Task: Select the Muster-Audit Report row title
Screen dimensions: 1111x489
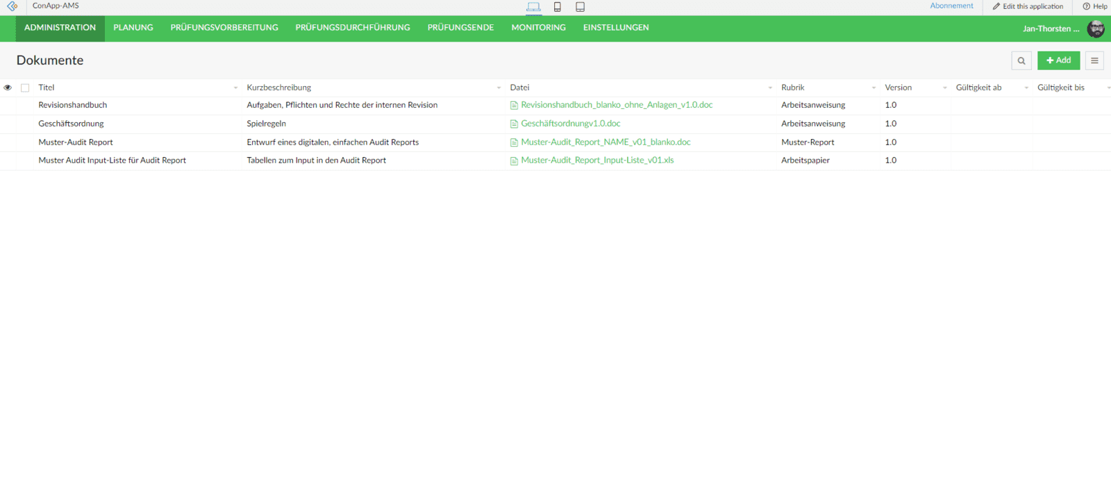Action: point(76,142)
